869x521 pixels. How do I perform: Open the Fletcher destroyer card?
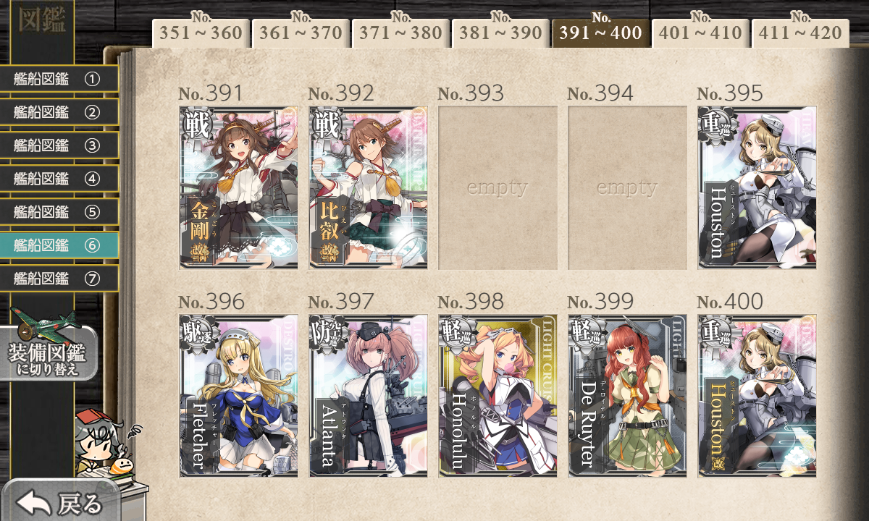pyautogui.click(x=239, y=396)
